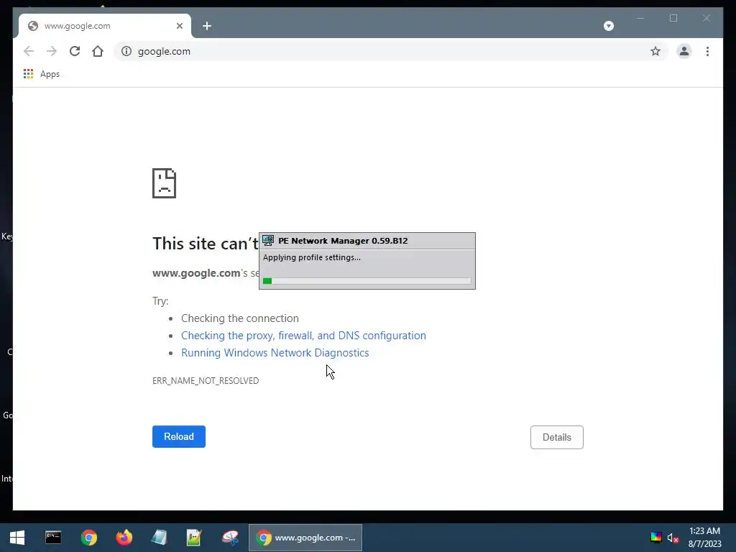
Task: Maximize the Chrome window
Action: click(673, 18)
